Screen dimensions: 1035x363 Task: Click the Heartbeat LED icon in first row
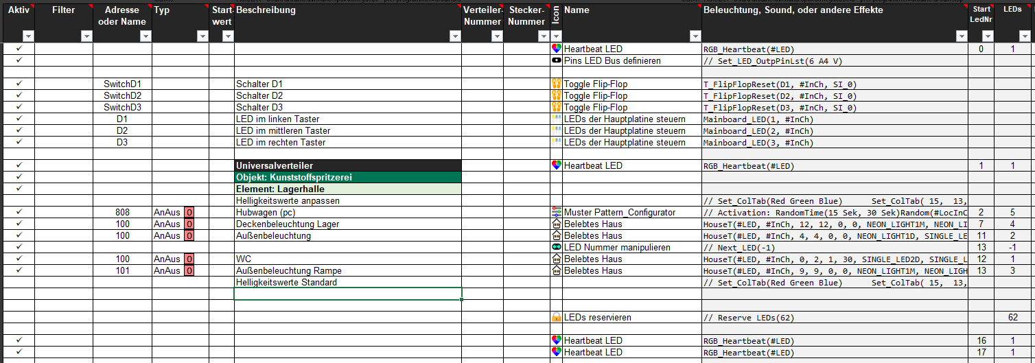556,49
